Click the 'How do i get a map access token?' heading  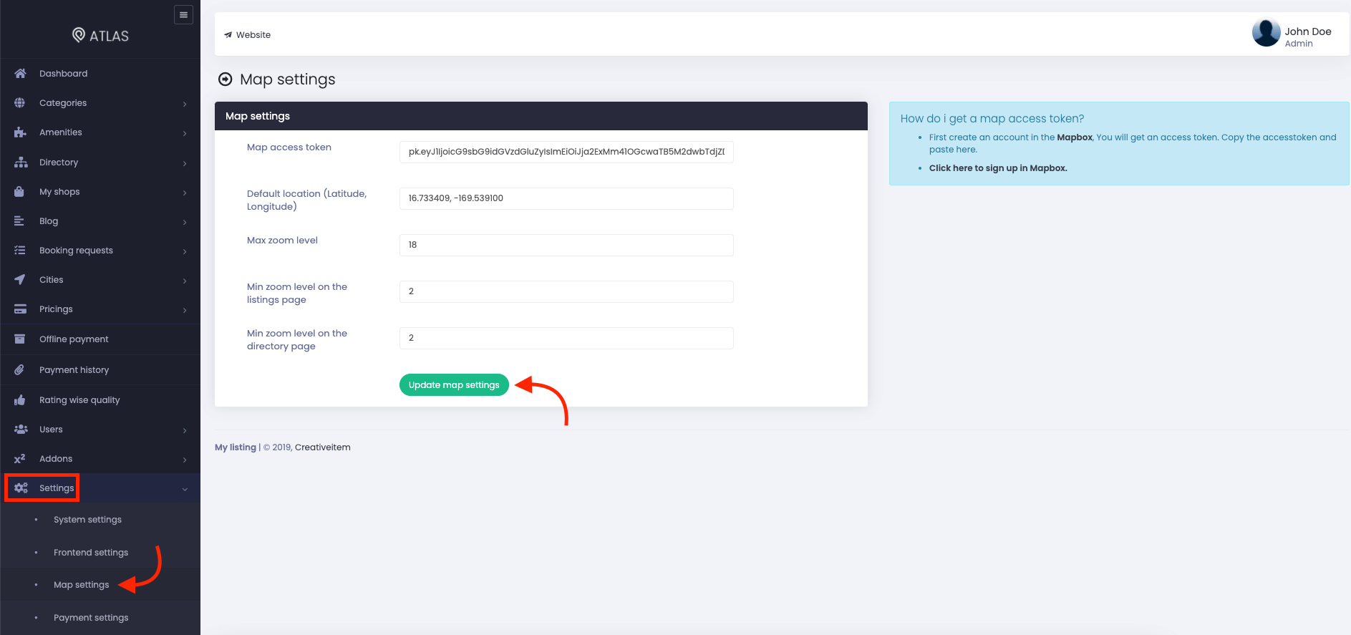pyautogui.click(x=992, y=119)
